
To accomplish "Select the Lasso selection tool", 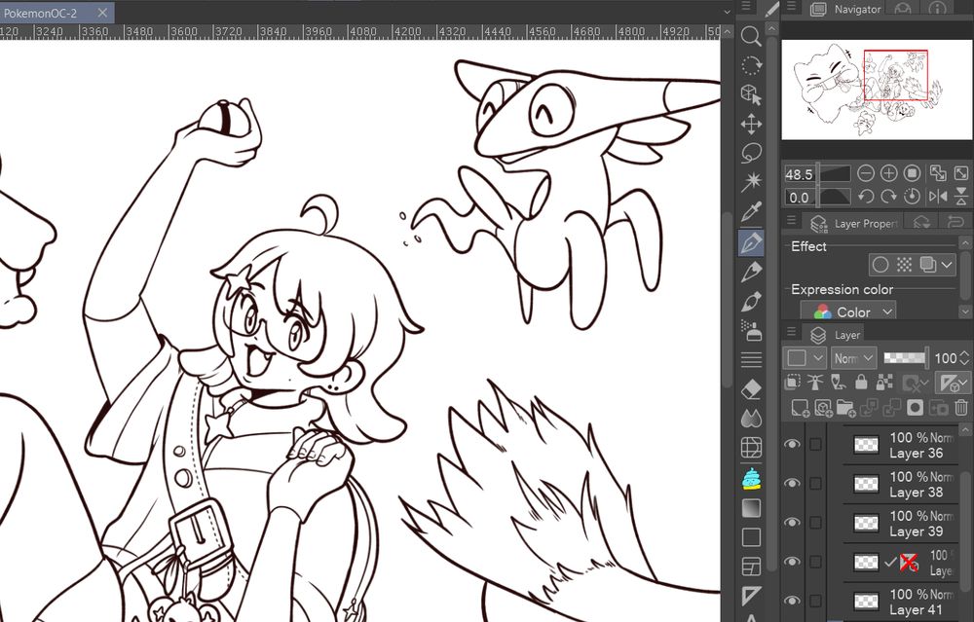I will click(751, 154).
